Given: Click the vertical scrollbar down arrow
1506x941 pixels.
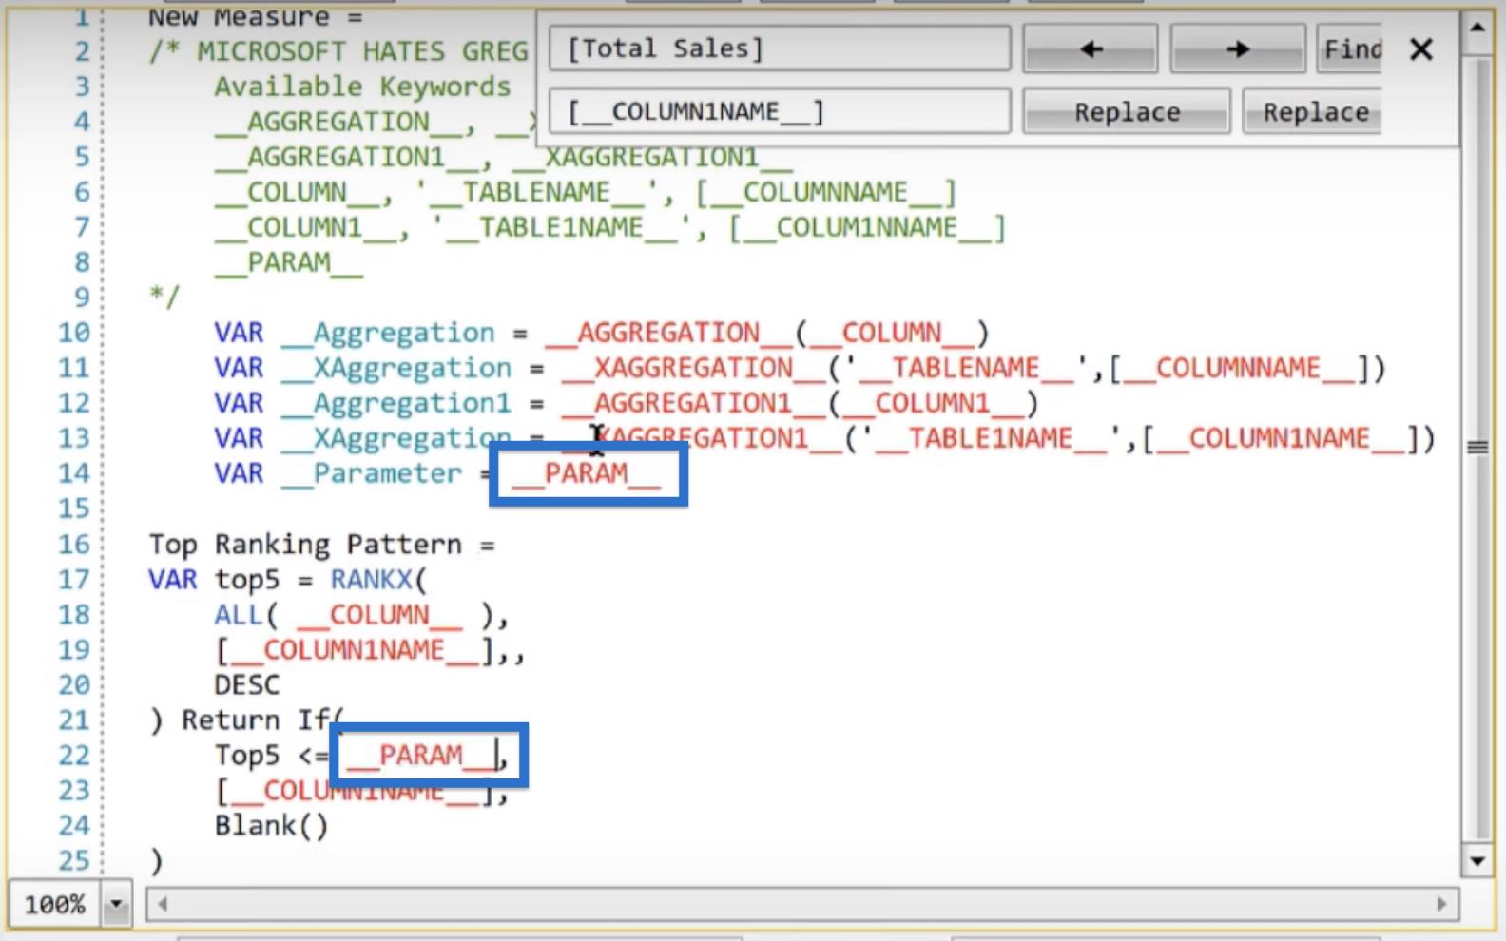Looking at the screenshot, I should [x=1477, y=862].
